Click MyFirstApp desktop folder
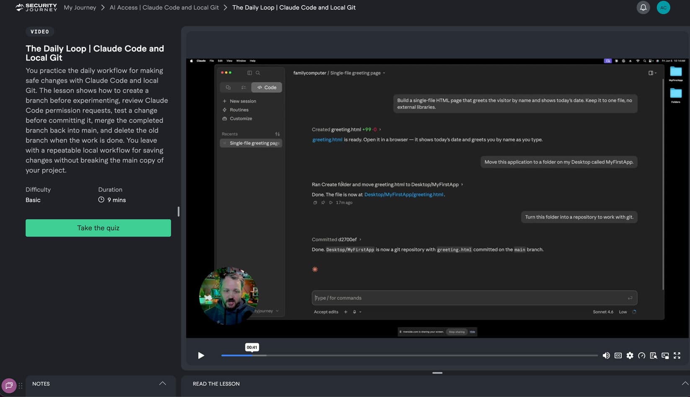Screen dimensions: 690x397 pyautogui.click(x=676, y=74)
